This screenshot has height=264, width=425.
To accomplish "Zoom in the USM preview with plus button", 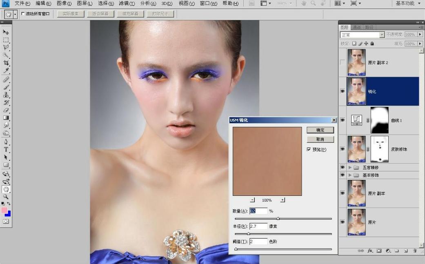I will [283, 200].
